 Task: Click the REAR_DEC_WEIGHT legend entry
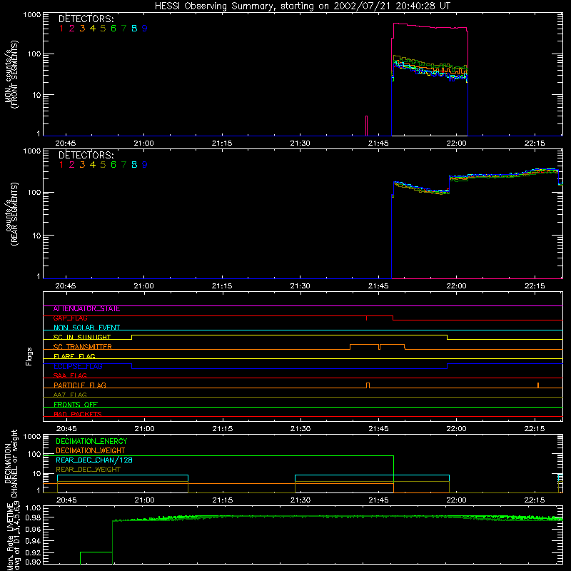point(88,470)
